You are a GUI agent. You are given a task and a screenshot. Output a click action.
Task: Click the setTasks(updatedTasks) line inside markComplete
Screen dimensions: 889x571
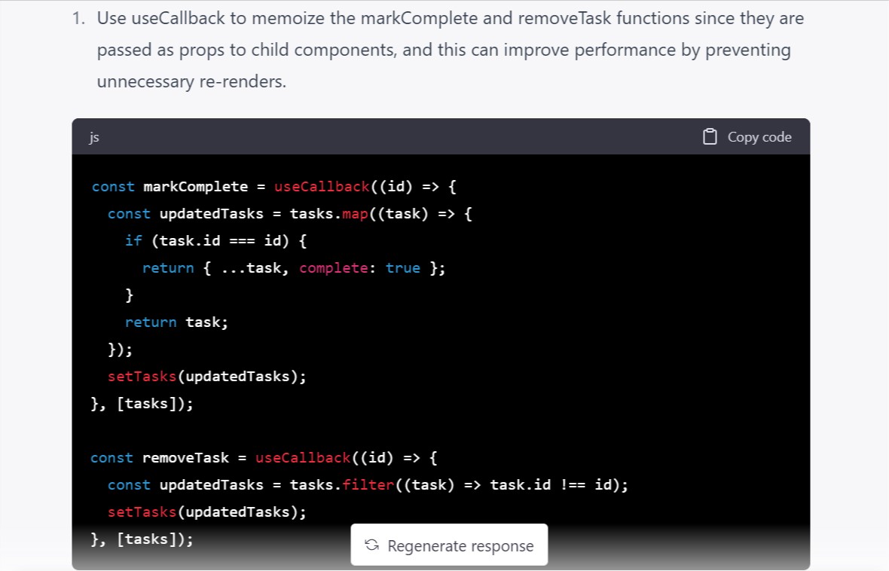click(207, 377)
